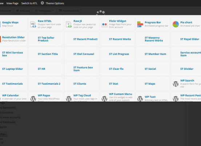
Task: Click the WP Pages WordPress logo icon
Action: pyautogui.click(x=33, y=99)
